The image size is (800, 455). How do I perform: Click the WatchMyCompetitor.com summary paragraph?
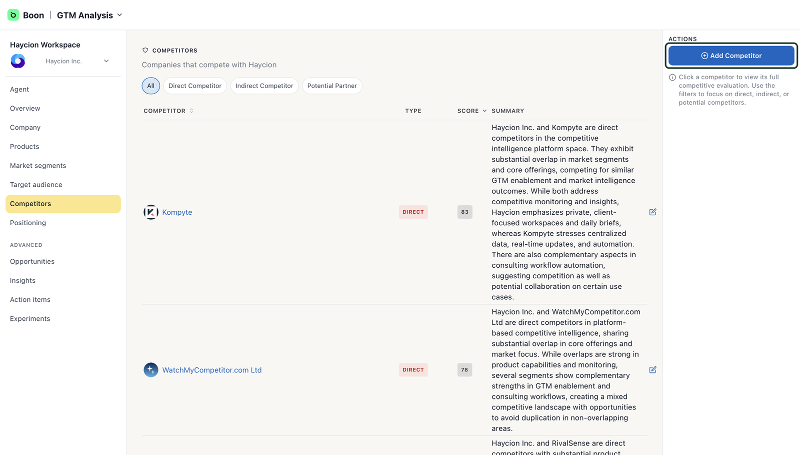pos(566,370)
